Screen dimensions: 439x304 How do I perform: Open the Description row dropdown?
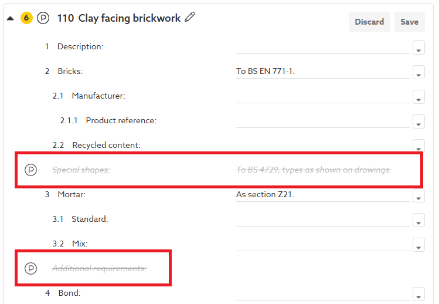point(418,49)
